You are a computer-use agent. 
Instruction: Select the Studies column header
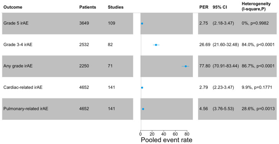pyautogui.click(x=115, y=7)
